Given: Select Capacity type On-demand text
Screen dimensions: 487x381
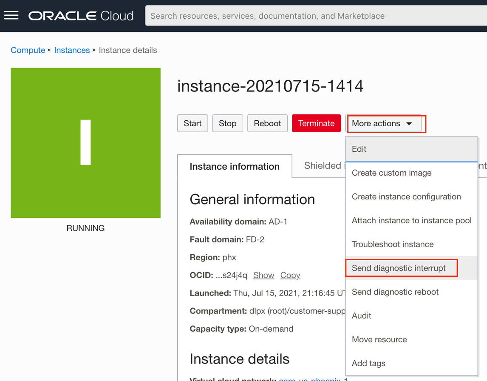Looking at the screenshot, I should point(241,329).
